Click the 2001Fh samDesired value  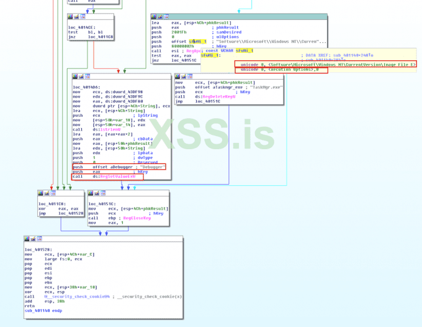pos(179,32)
